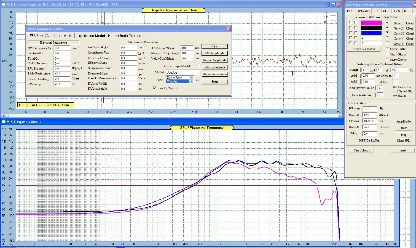
Task: Click the HP stop frequency field
Action: (370, 109)
